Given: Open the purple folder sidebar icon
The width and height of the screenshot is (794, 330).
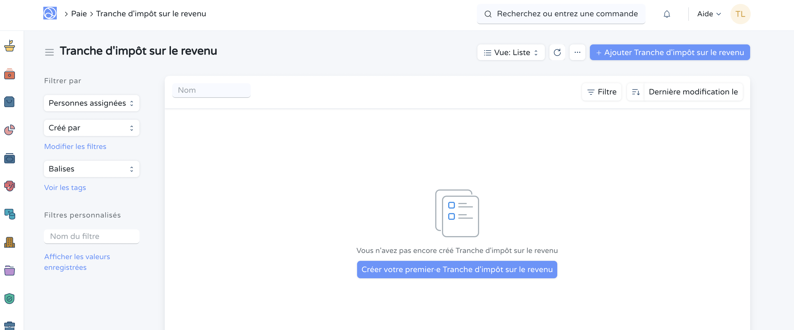Looking at the screenshot, I should click(10, 270).
